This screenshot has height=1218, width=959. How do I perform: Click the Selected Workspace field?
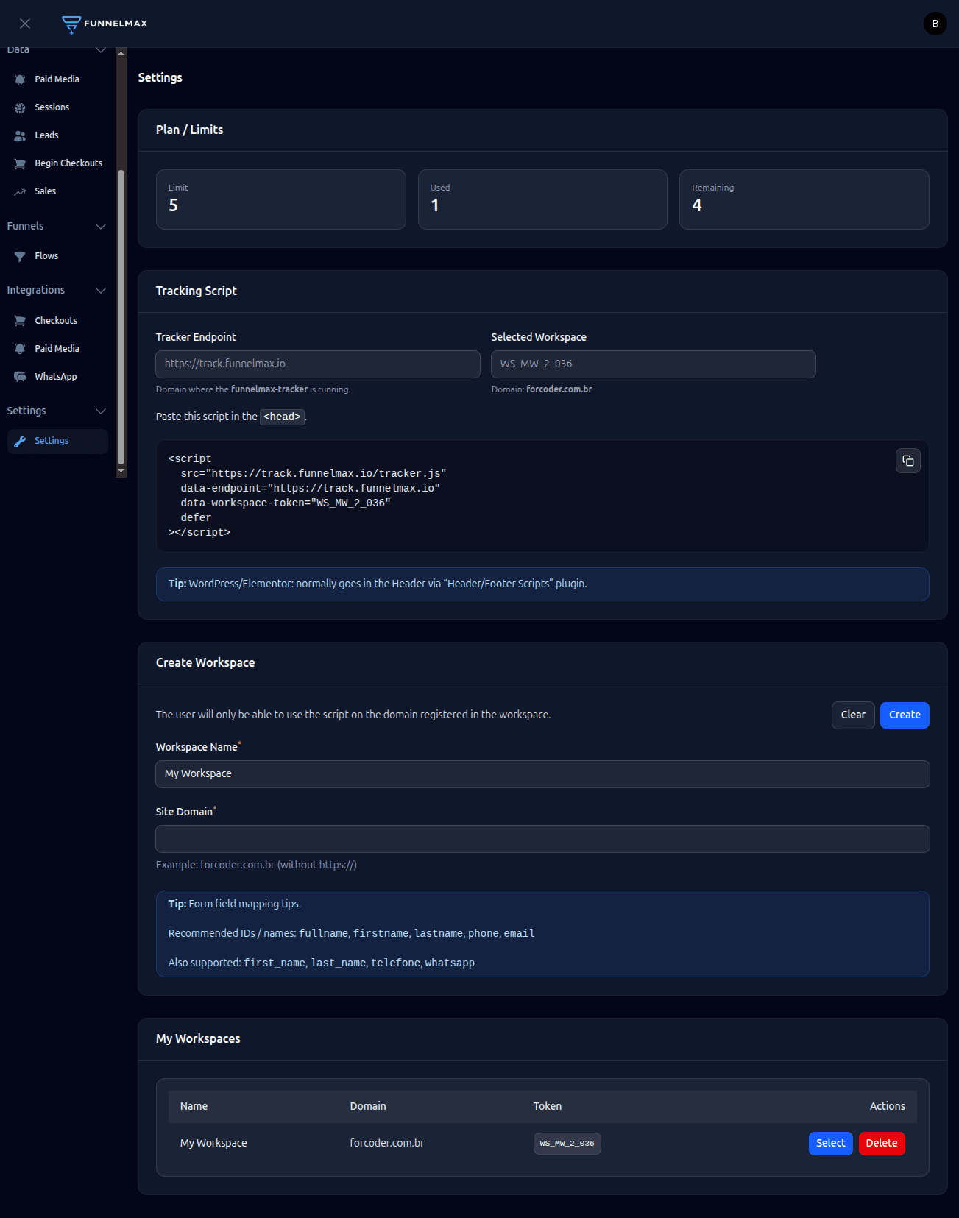(x=654, y=364)
